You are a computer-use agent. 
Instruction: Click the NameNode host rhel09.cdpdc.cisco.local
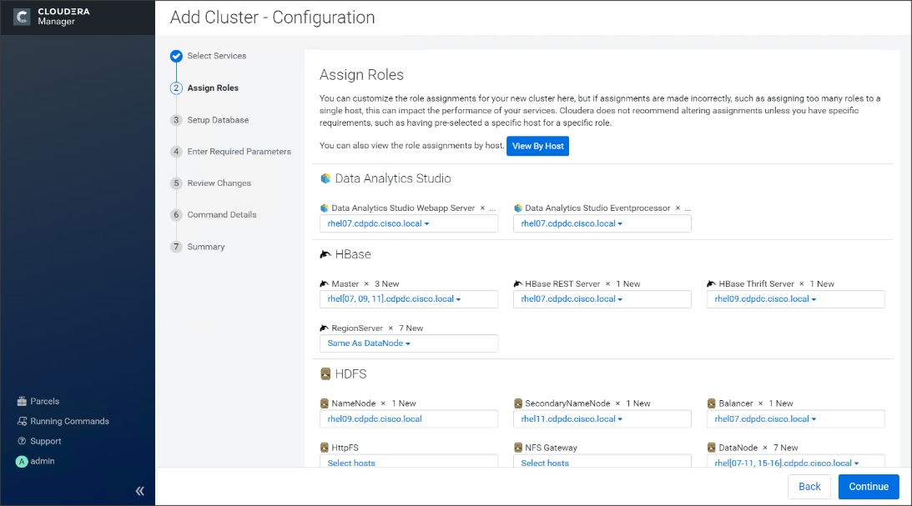tap(375, 418)
